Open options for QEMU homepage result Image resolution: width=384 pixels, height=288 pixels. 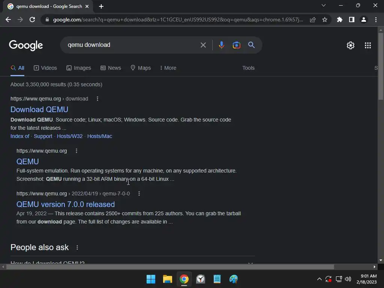[x=76, y=151]
